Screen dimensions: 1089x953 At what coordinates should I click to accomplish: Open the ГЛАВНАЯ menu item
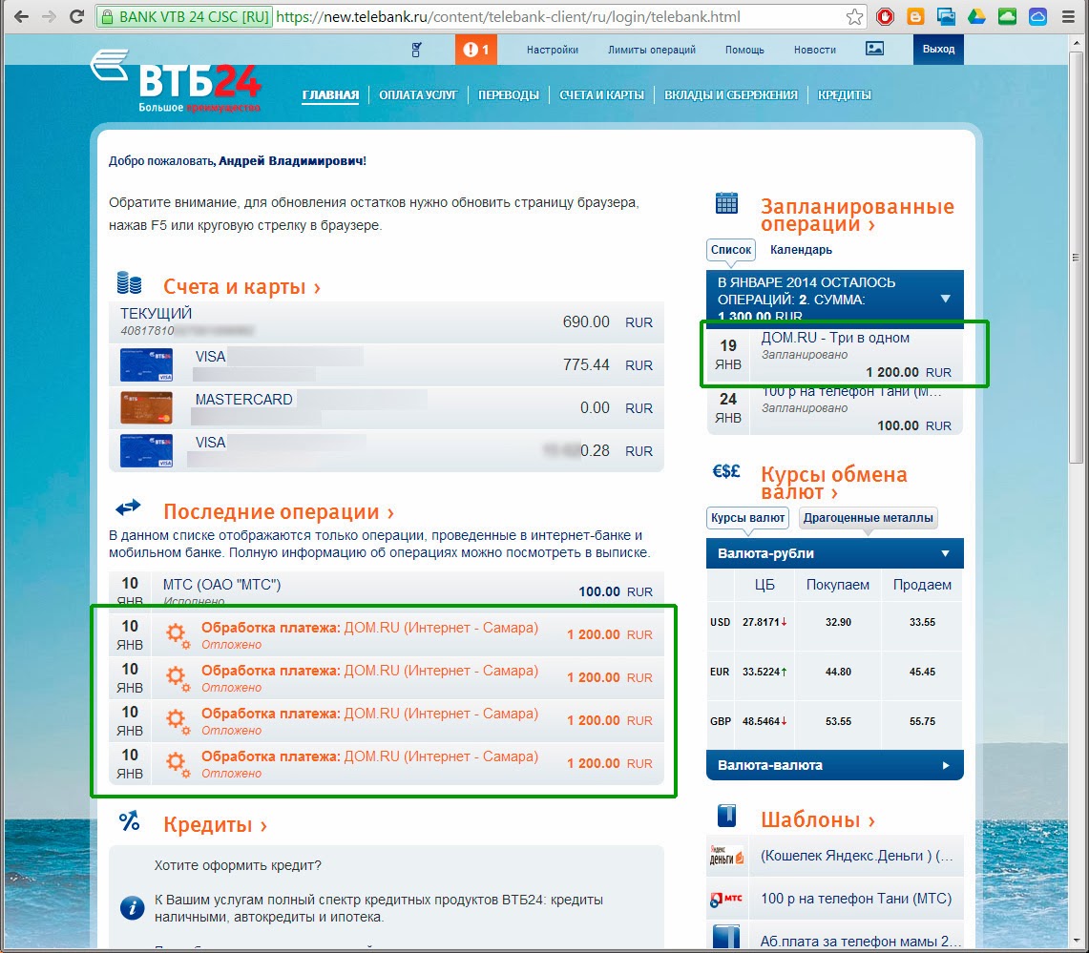(330, 95)
